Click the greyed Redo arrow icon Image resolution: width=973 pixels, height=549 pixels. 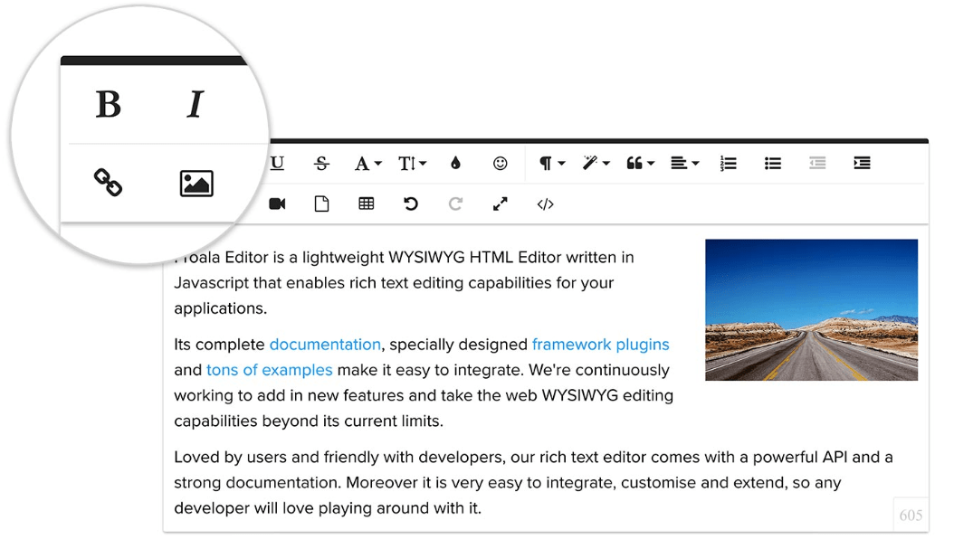455,204
